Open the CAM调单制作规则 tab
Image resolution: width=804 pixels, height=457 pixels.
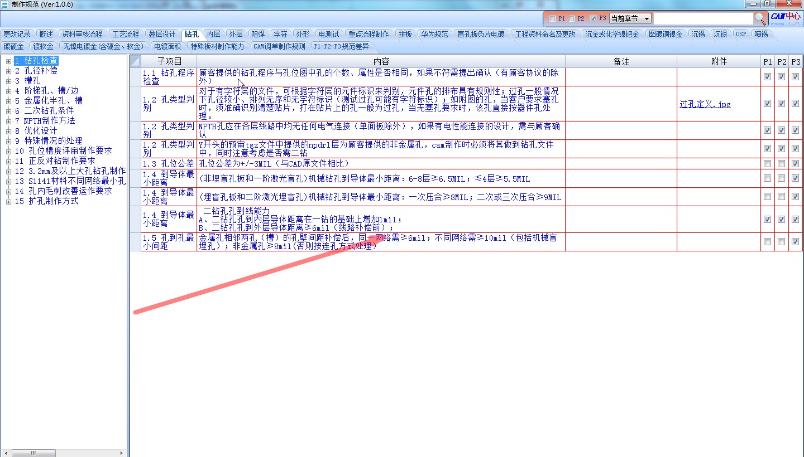tap(280, 46)
